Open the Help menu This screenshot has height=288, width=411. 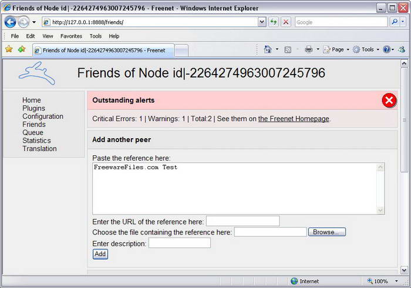114,36
